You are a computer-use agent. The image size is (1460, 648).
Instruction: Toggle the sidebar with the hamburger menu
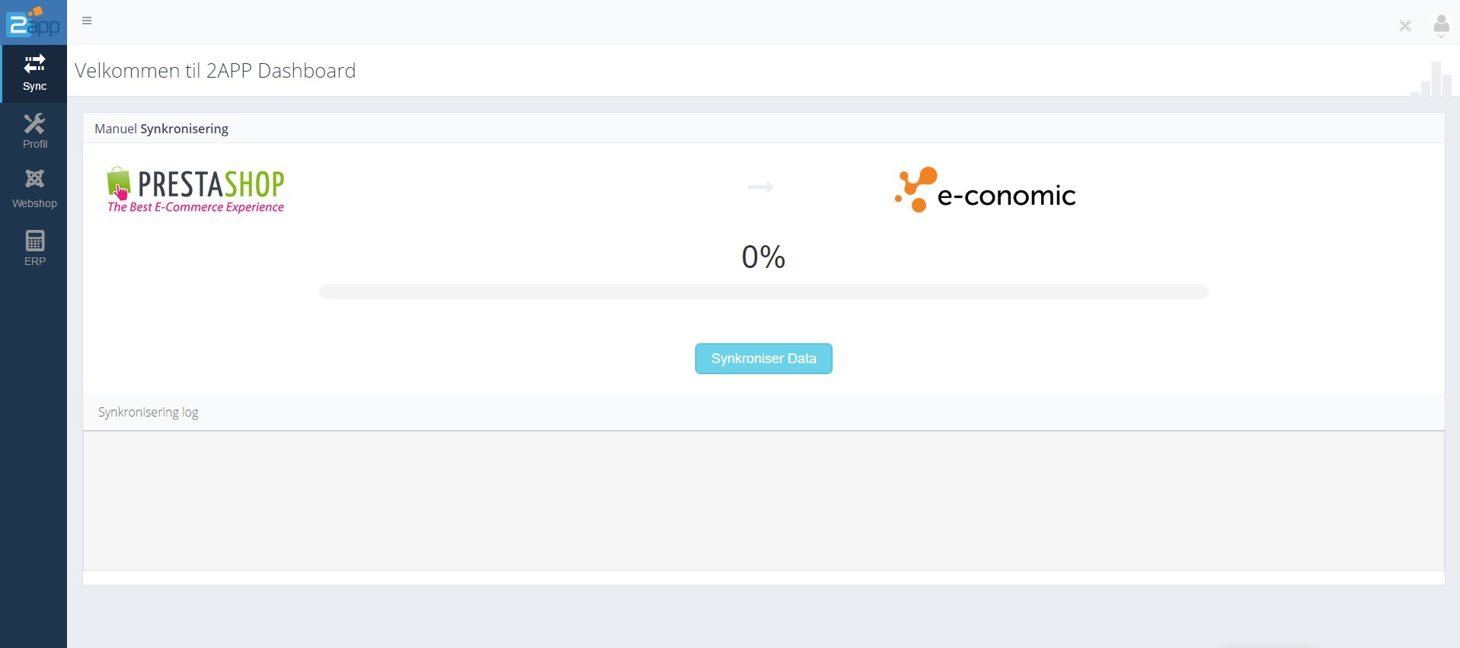87,21
